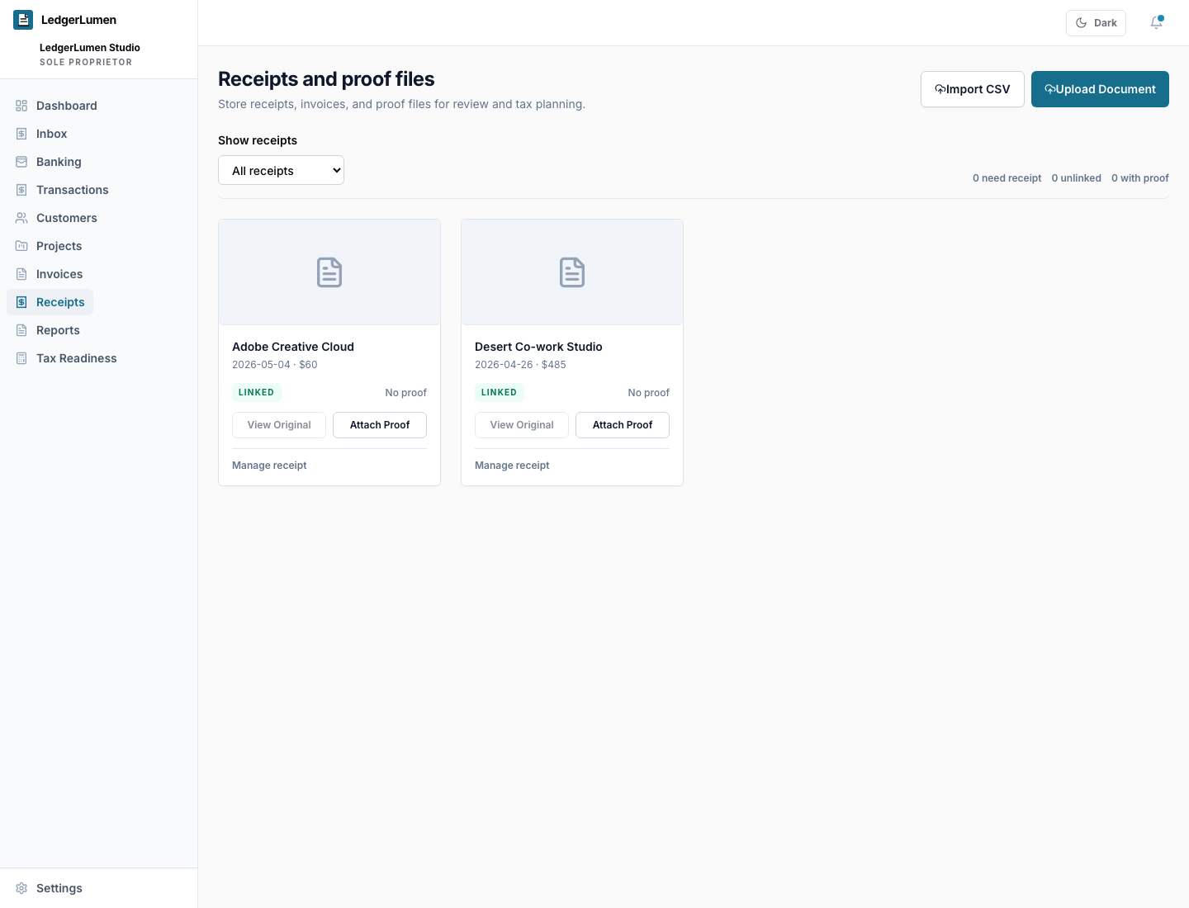This screenshot has width=1189, height=908.
Task: View Original for Adobe Creative Cloud
Action: 279,425
